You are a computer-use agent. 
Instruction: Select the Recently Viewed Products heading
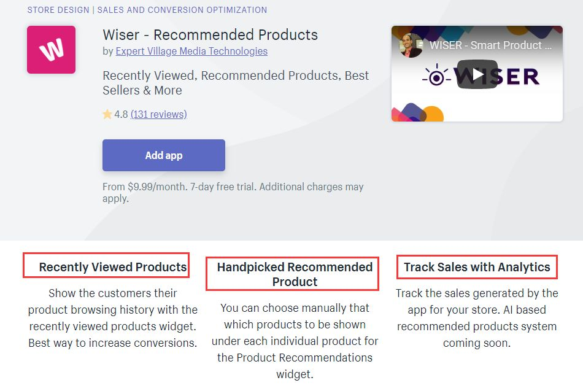113,267
